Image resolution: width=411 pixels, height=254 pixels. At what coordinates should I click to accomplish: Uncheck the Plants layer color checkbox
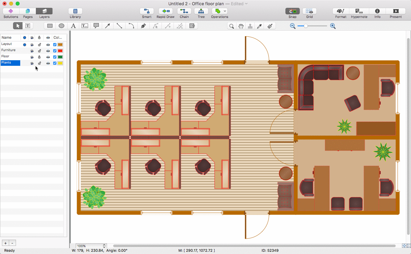[55, 63]
